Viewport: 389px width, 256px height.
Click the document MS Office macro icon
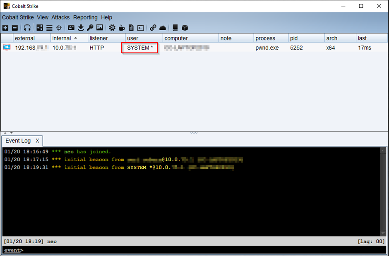(131, 28)
